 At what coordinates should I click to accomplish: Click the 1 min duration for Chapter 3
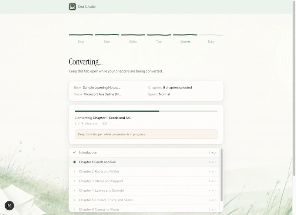coord(212,181)
